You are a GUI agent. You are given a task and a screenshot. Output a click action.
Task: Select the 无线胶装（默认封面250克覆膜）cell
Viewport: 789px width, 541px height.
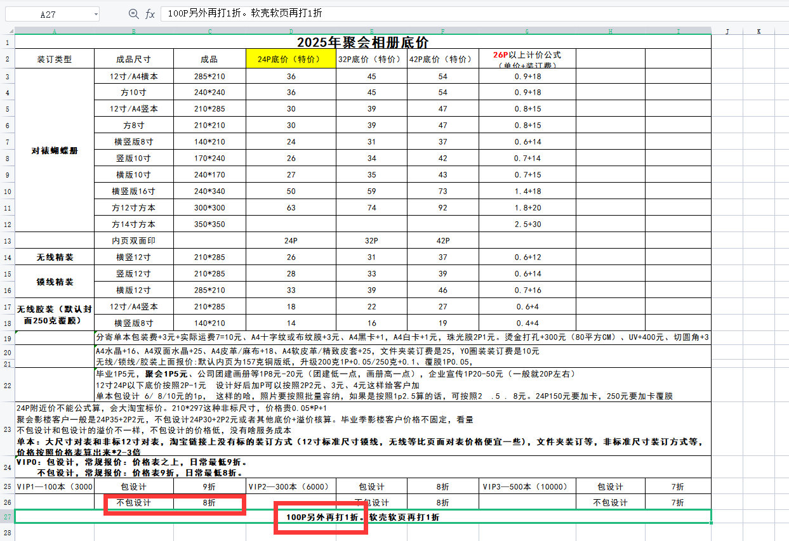click(55, 315)
